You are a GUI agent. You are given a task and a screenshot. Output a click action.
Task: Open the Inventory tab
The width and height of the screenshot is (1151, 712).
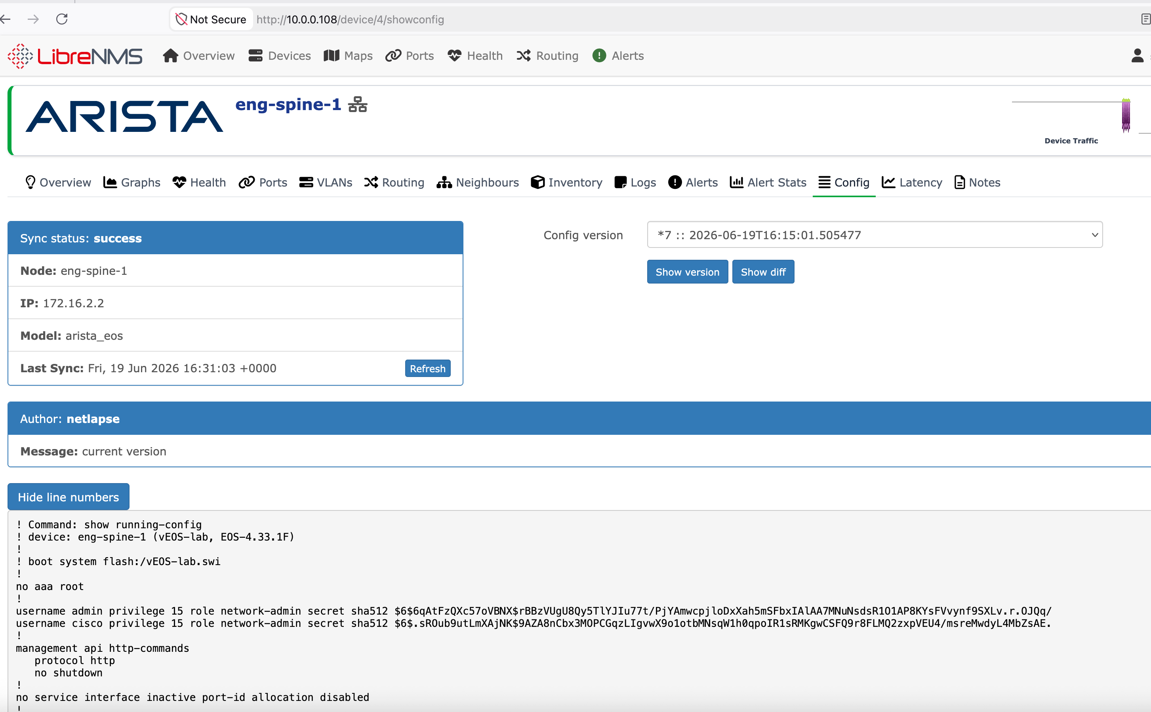[x=566, y=182]
